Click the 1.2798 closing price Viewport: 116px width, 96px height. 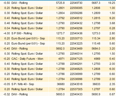tap(96, 23)
